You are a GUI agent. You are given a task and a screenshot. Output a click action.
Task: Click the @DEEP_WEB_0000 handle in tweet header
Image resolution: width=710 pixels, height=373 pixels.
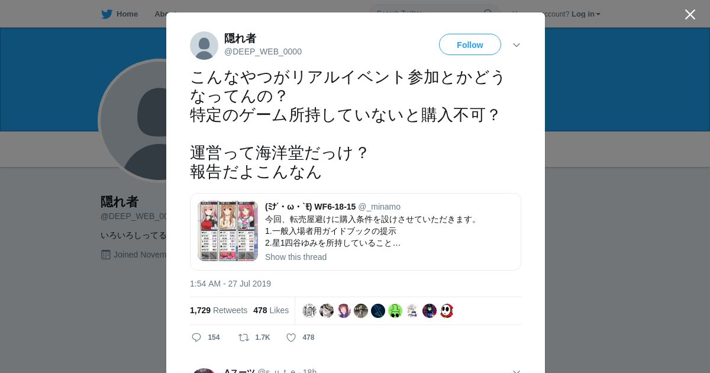(263, 52)
